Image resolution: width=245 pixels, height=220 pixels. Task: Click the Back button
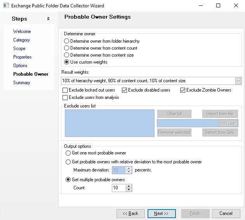[x=130, y=213]
